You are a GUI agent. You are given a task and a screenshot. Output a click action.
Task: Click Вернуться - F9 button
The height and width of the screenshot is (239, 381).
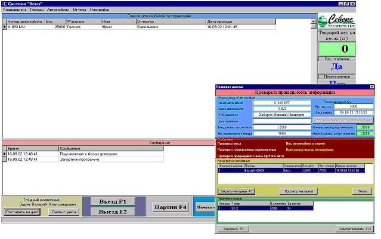click(x=233, y=229)
